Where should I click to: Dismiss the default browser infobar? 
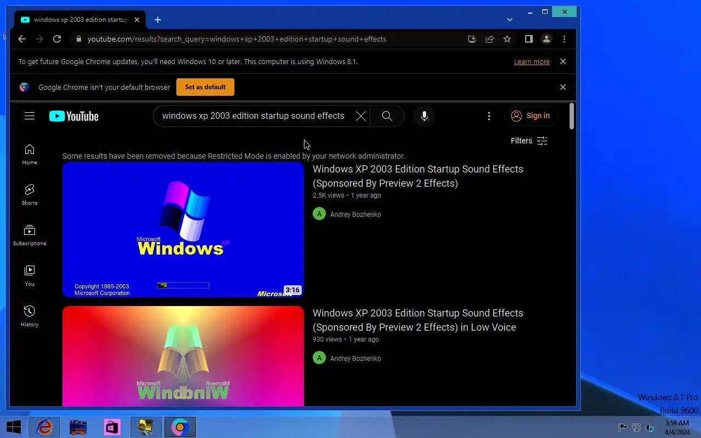click(x=562, y=87)
